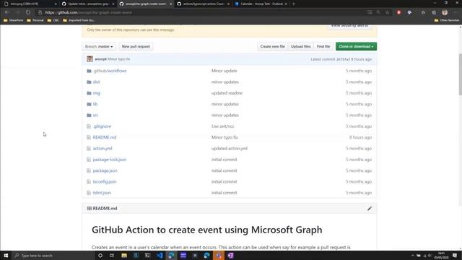Click New pull request button
The height and width of the screenshot is (260, 462).
[x=136, y=46]
